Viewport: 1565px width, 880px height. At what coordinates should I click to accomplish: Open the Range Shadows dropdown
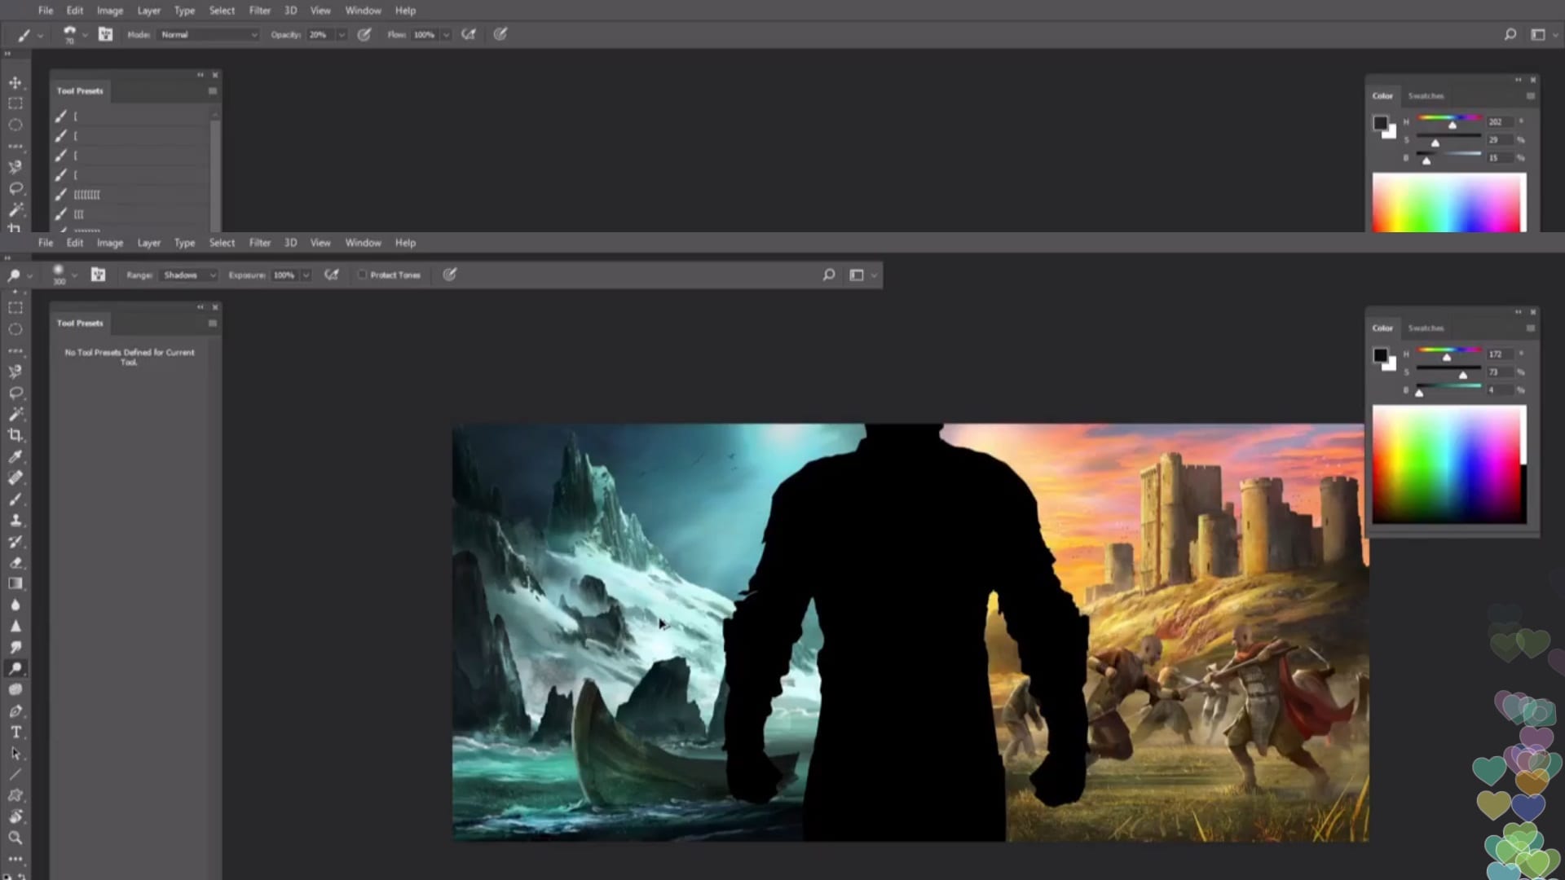coord(189,275)
